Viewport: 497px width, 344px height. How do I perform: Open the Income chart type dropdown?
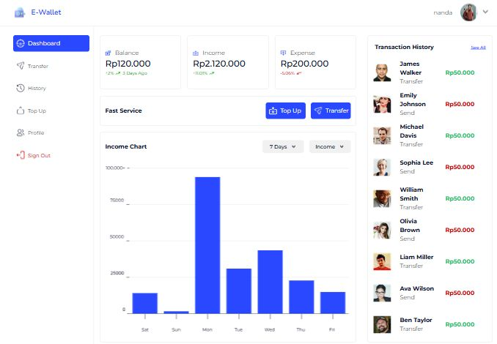point(330,146)
